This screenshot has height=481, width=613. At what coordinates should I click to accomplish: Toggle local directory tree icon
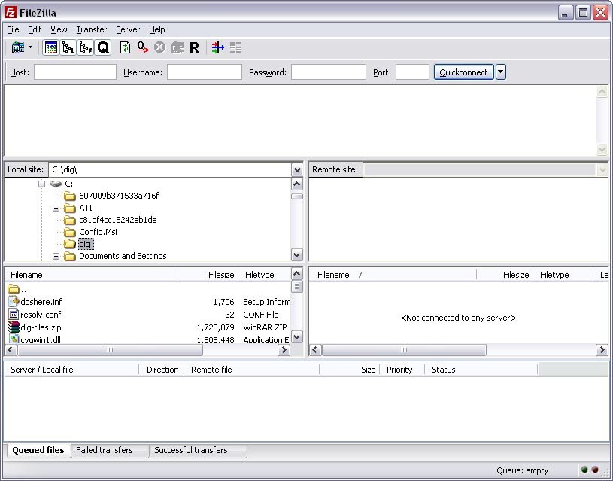68,47
